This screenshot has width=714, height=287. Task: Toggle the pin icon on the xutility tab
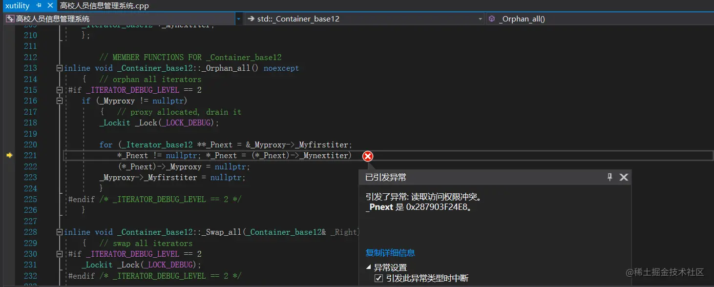[x=38, y=6]
